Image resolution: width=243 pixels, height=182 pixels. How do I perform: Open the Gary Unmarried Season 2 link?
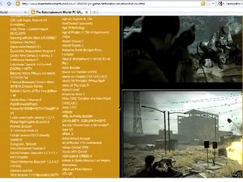pyautogui.click(x=28, y=148)
